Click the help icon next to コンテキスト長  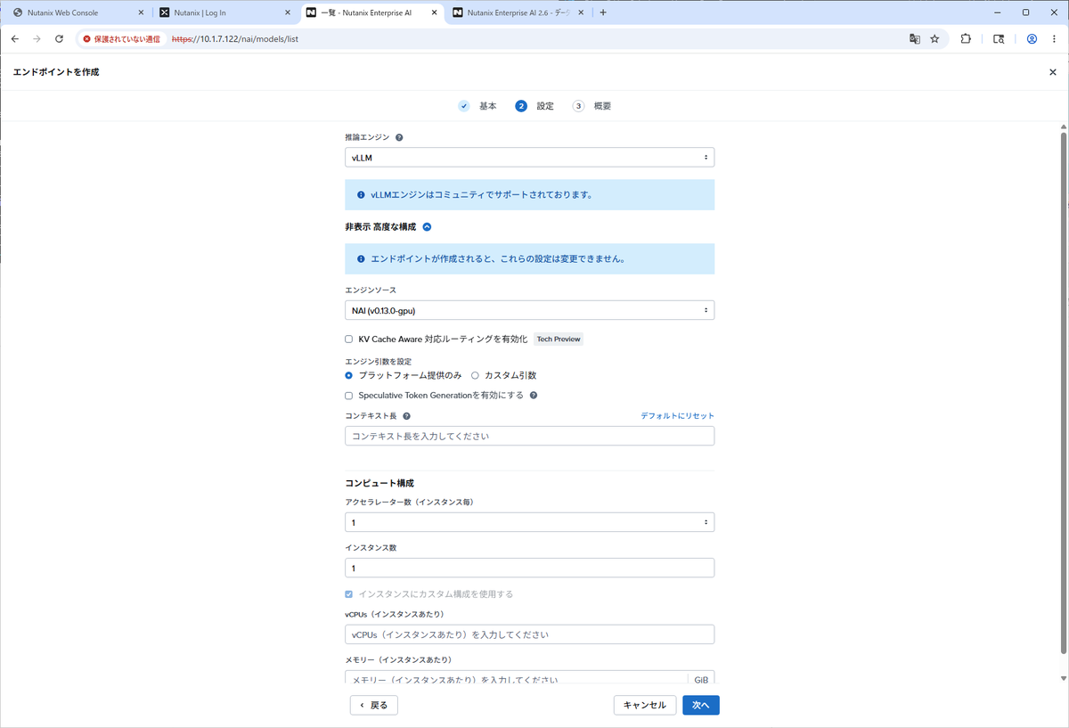coord(406,416)
